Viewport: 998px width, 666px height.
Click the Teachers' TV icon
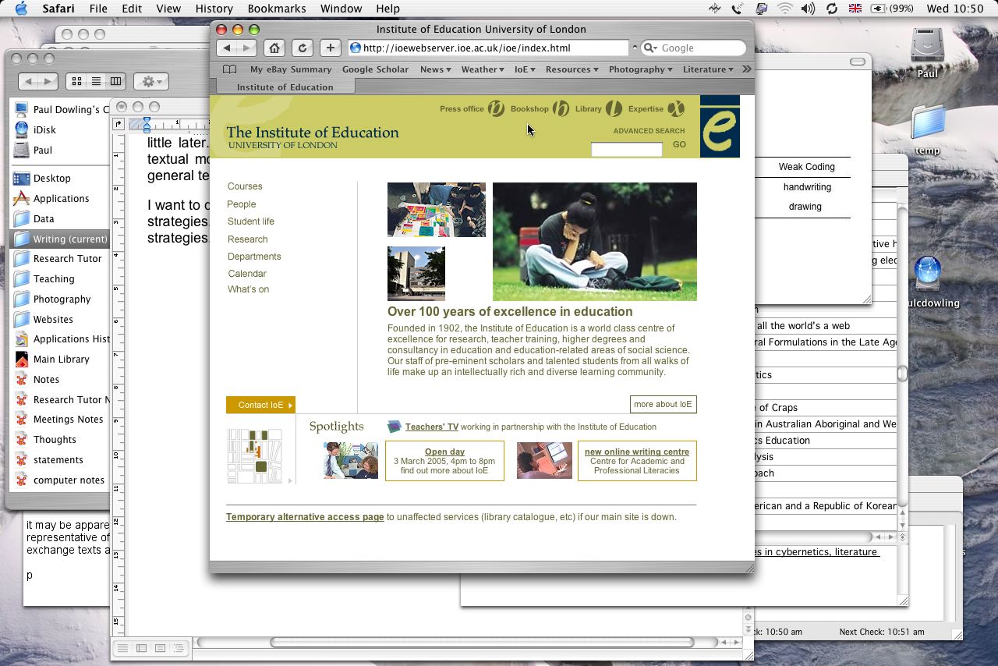[395, 427]
